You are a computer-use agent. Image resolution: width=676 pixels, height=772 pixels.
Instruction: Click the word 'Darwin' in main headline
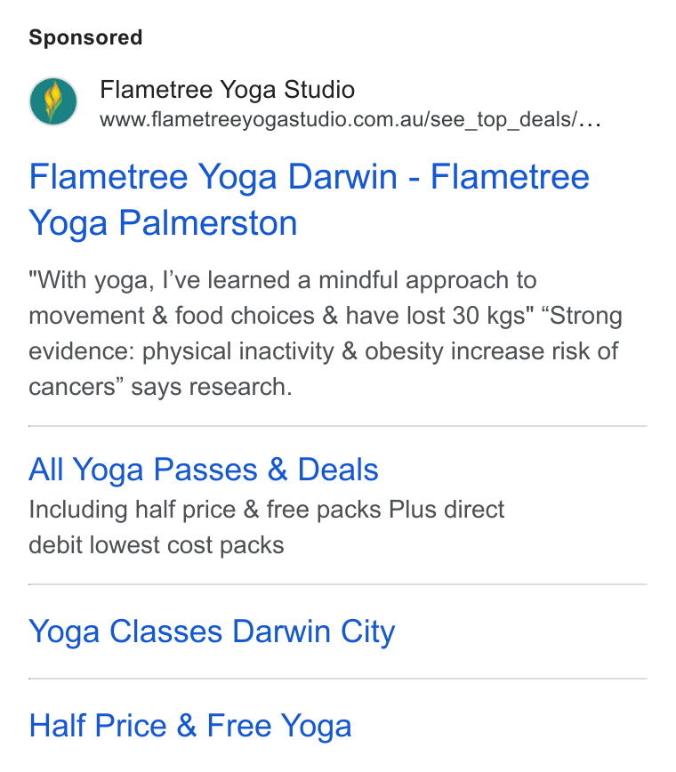point(342,177)
